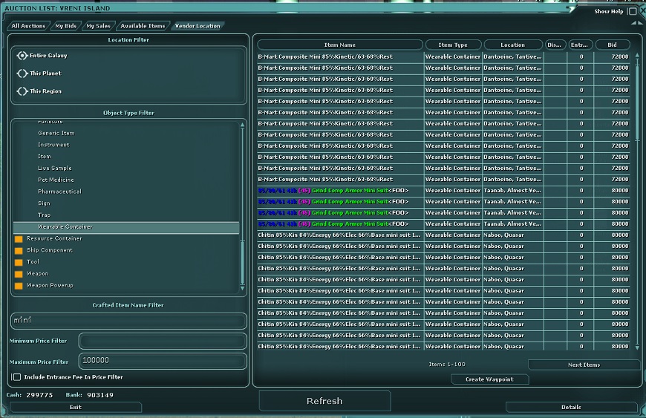Sort by Location column header

(513, 45)
